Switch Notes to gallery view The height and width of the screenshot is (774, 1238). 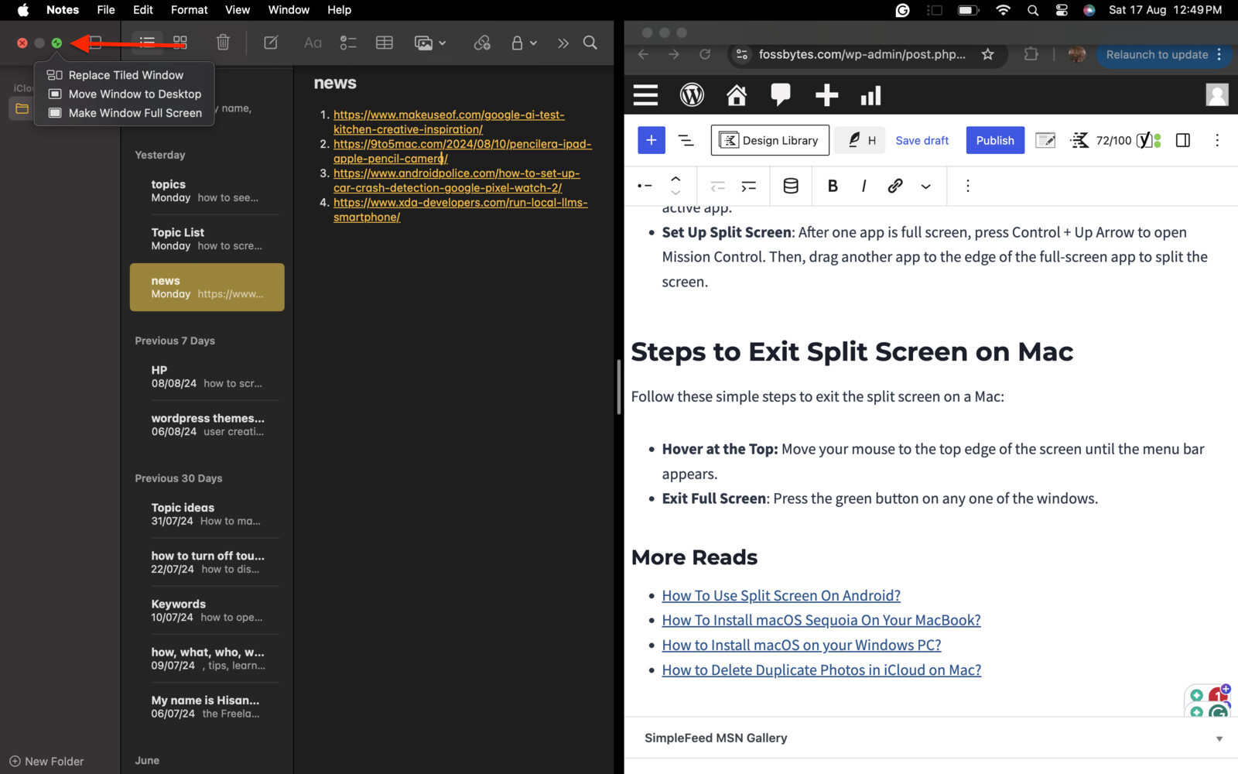tap(180, 43)
